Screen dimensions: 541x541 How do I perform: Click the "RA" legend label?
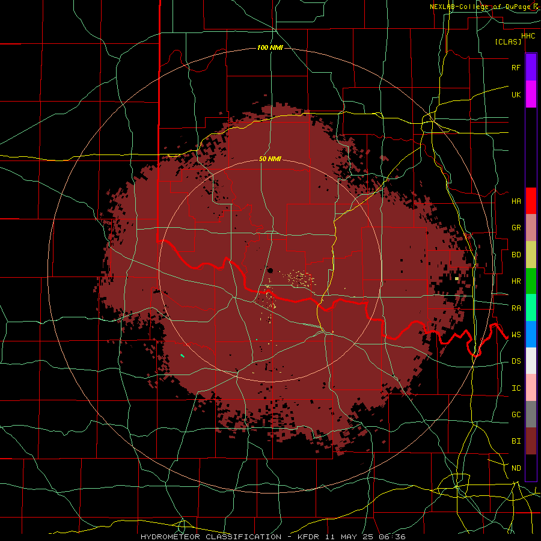[x=516, y=308]
